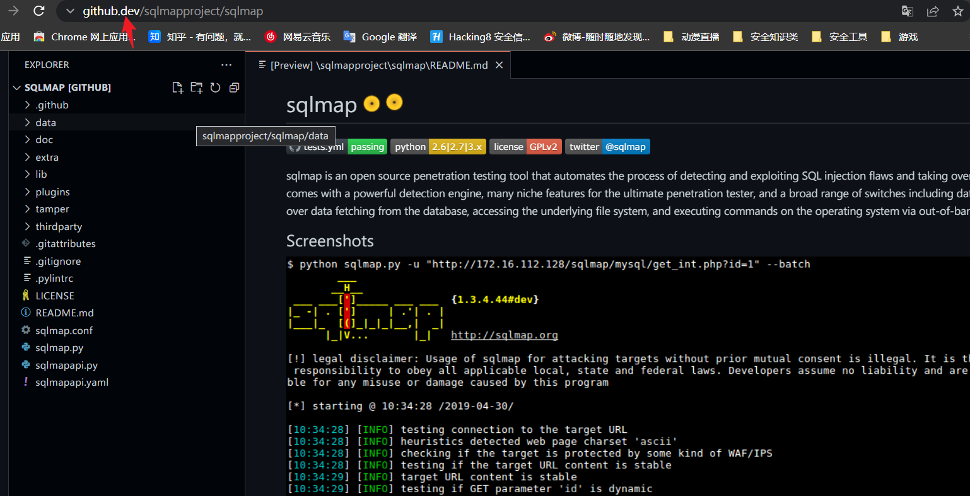
Task: Expand the plugins folder
Action: (126, 192)
